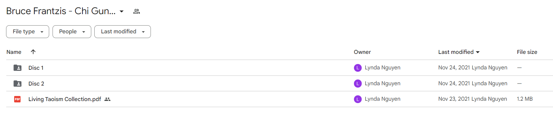
Task: Click the red PDF file icon
Action: (x=18, y=99)
